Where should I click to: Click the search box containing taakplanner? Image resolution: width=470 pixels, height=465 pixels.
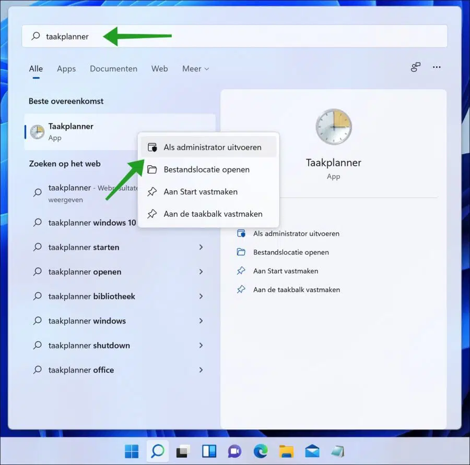point(234,36)
